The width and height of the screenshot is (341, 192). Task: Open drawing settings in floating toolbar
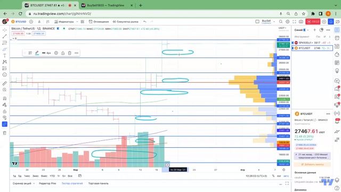pos(56,53)
